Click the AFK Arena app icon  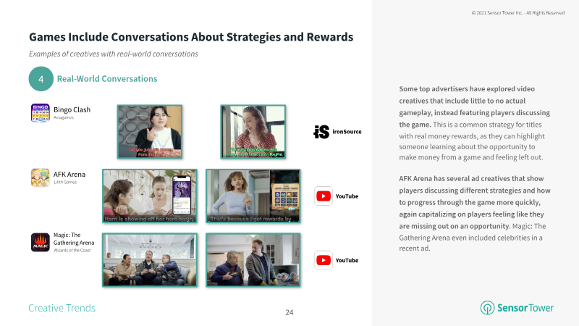click(41, 177)
